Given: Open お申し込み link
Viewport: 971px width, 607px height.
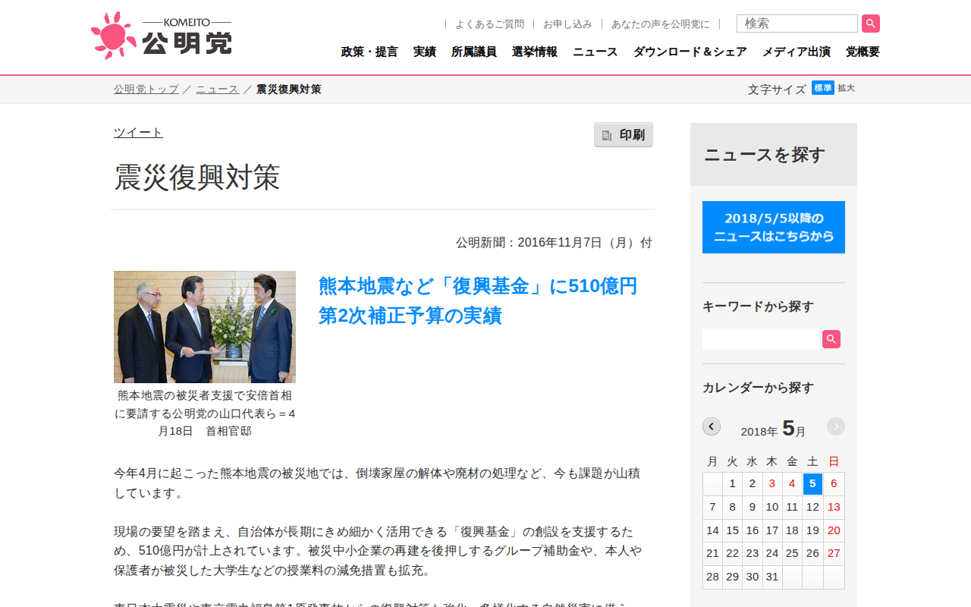Looking at the screenshot, I should 567,24.
